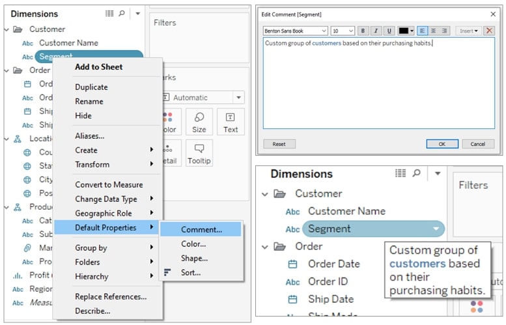Open the Automatic mark type dropdown

[203, 98]
